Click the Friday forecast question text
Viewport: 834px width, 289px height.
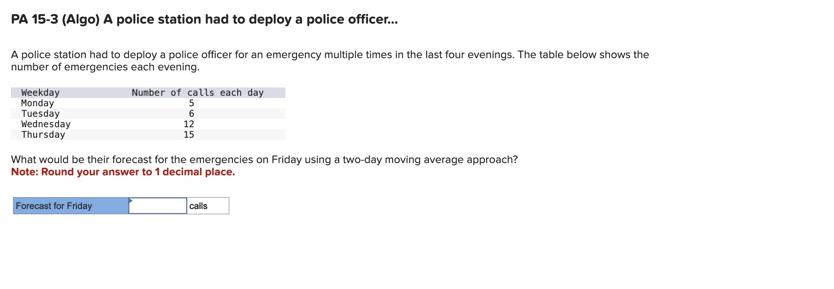click(264, 160)
